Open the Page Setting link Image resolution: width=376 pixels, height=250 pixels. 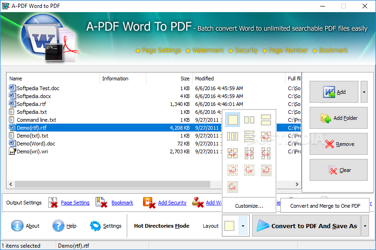tap(75, 203)
